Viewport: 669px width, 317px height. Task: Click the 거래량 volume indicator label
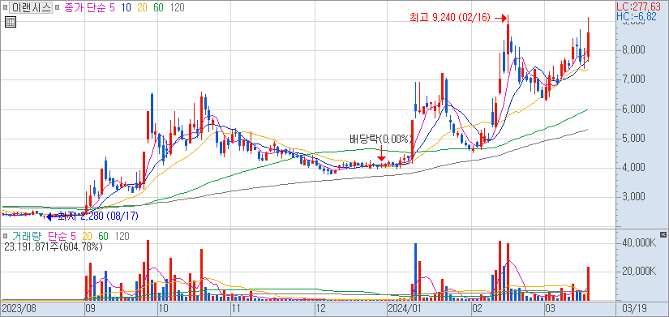(27, 236)
